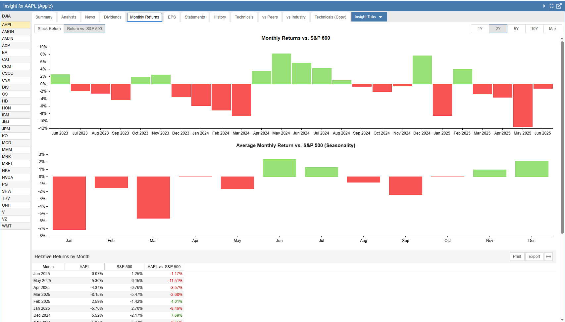Sort by the S&P 500 column header

124,267
